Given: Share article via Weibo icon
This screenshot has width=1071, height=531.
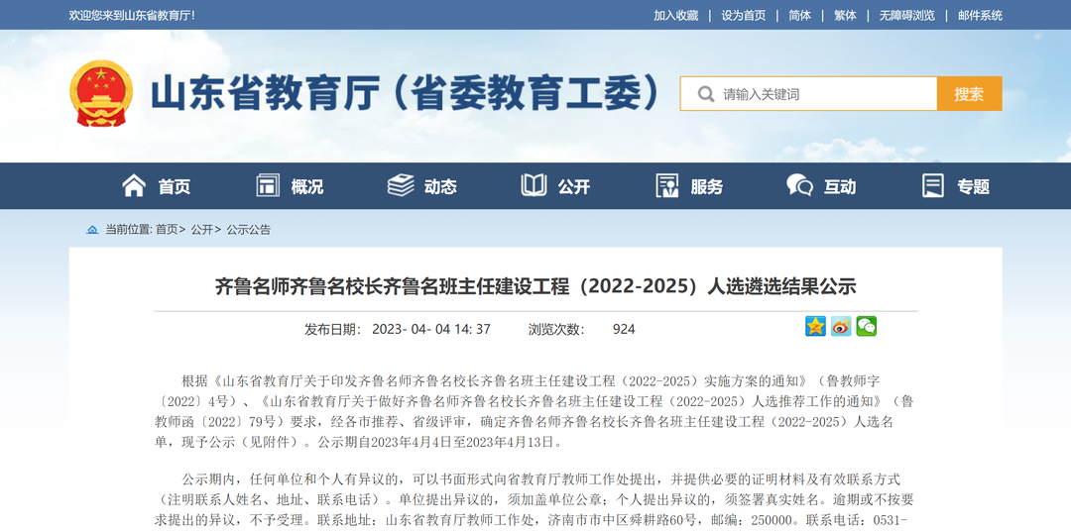Looking at the screenshot, I should point(841,327).
